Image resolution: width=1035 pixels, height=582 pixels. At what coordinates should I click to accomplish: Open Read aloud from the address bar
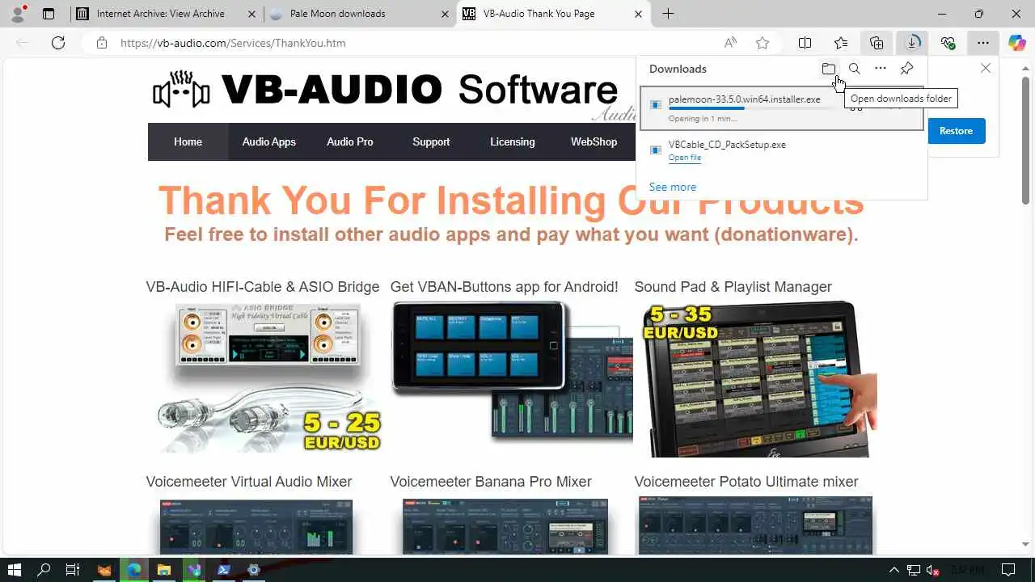pyautogui.click(x=730, y=43)
